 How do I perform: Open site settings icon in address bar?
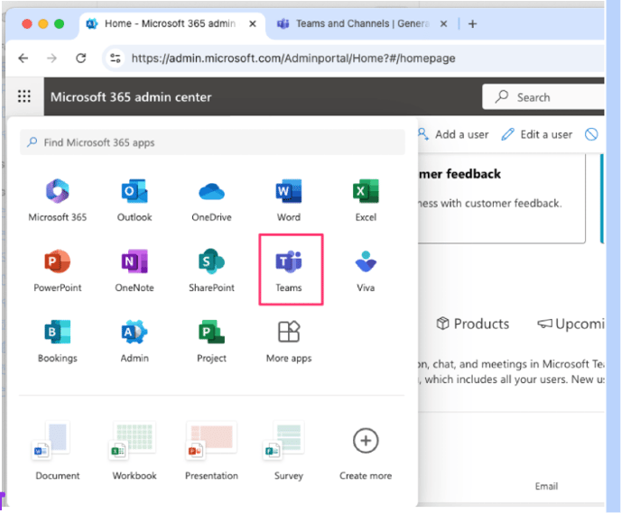[116, 59]
